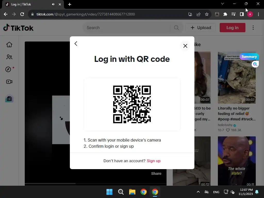Open heliotushy profile link
Image resolution: width=264 pixels, height=198 pixels.
225,125
